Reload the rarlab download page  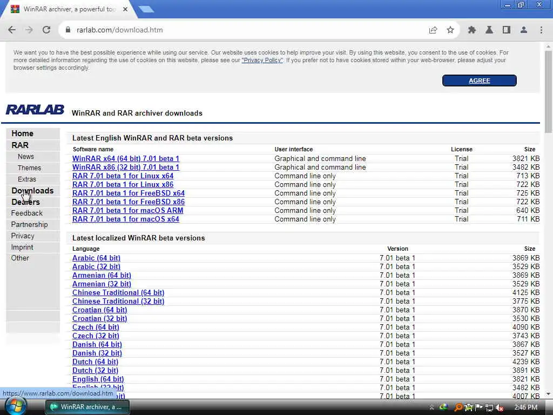tap(46, 30)
